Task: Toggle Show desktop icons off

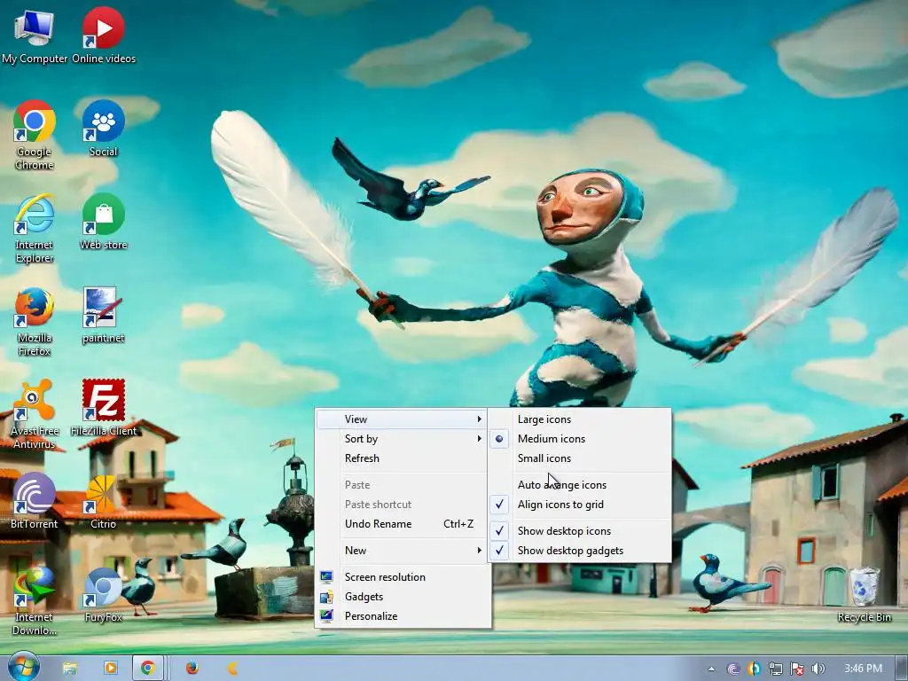Action: (580, 531)
